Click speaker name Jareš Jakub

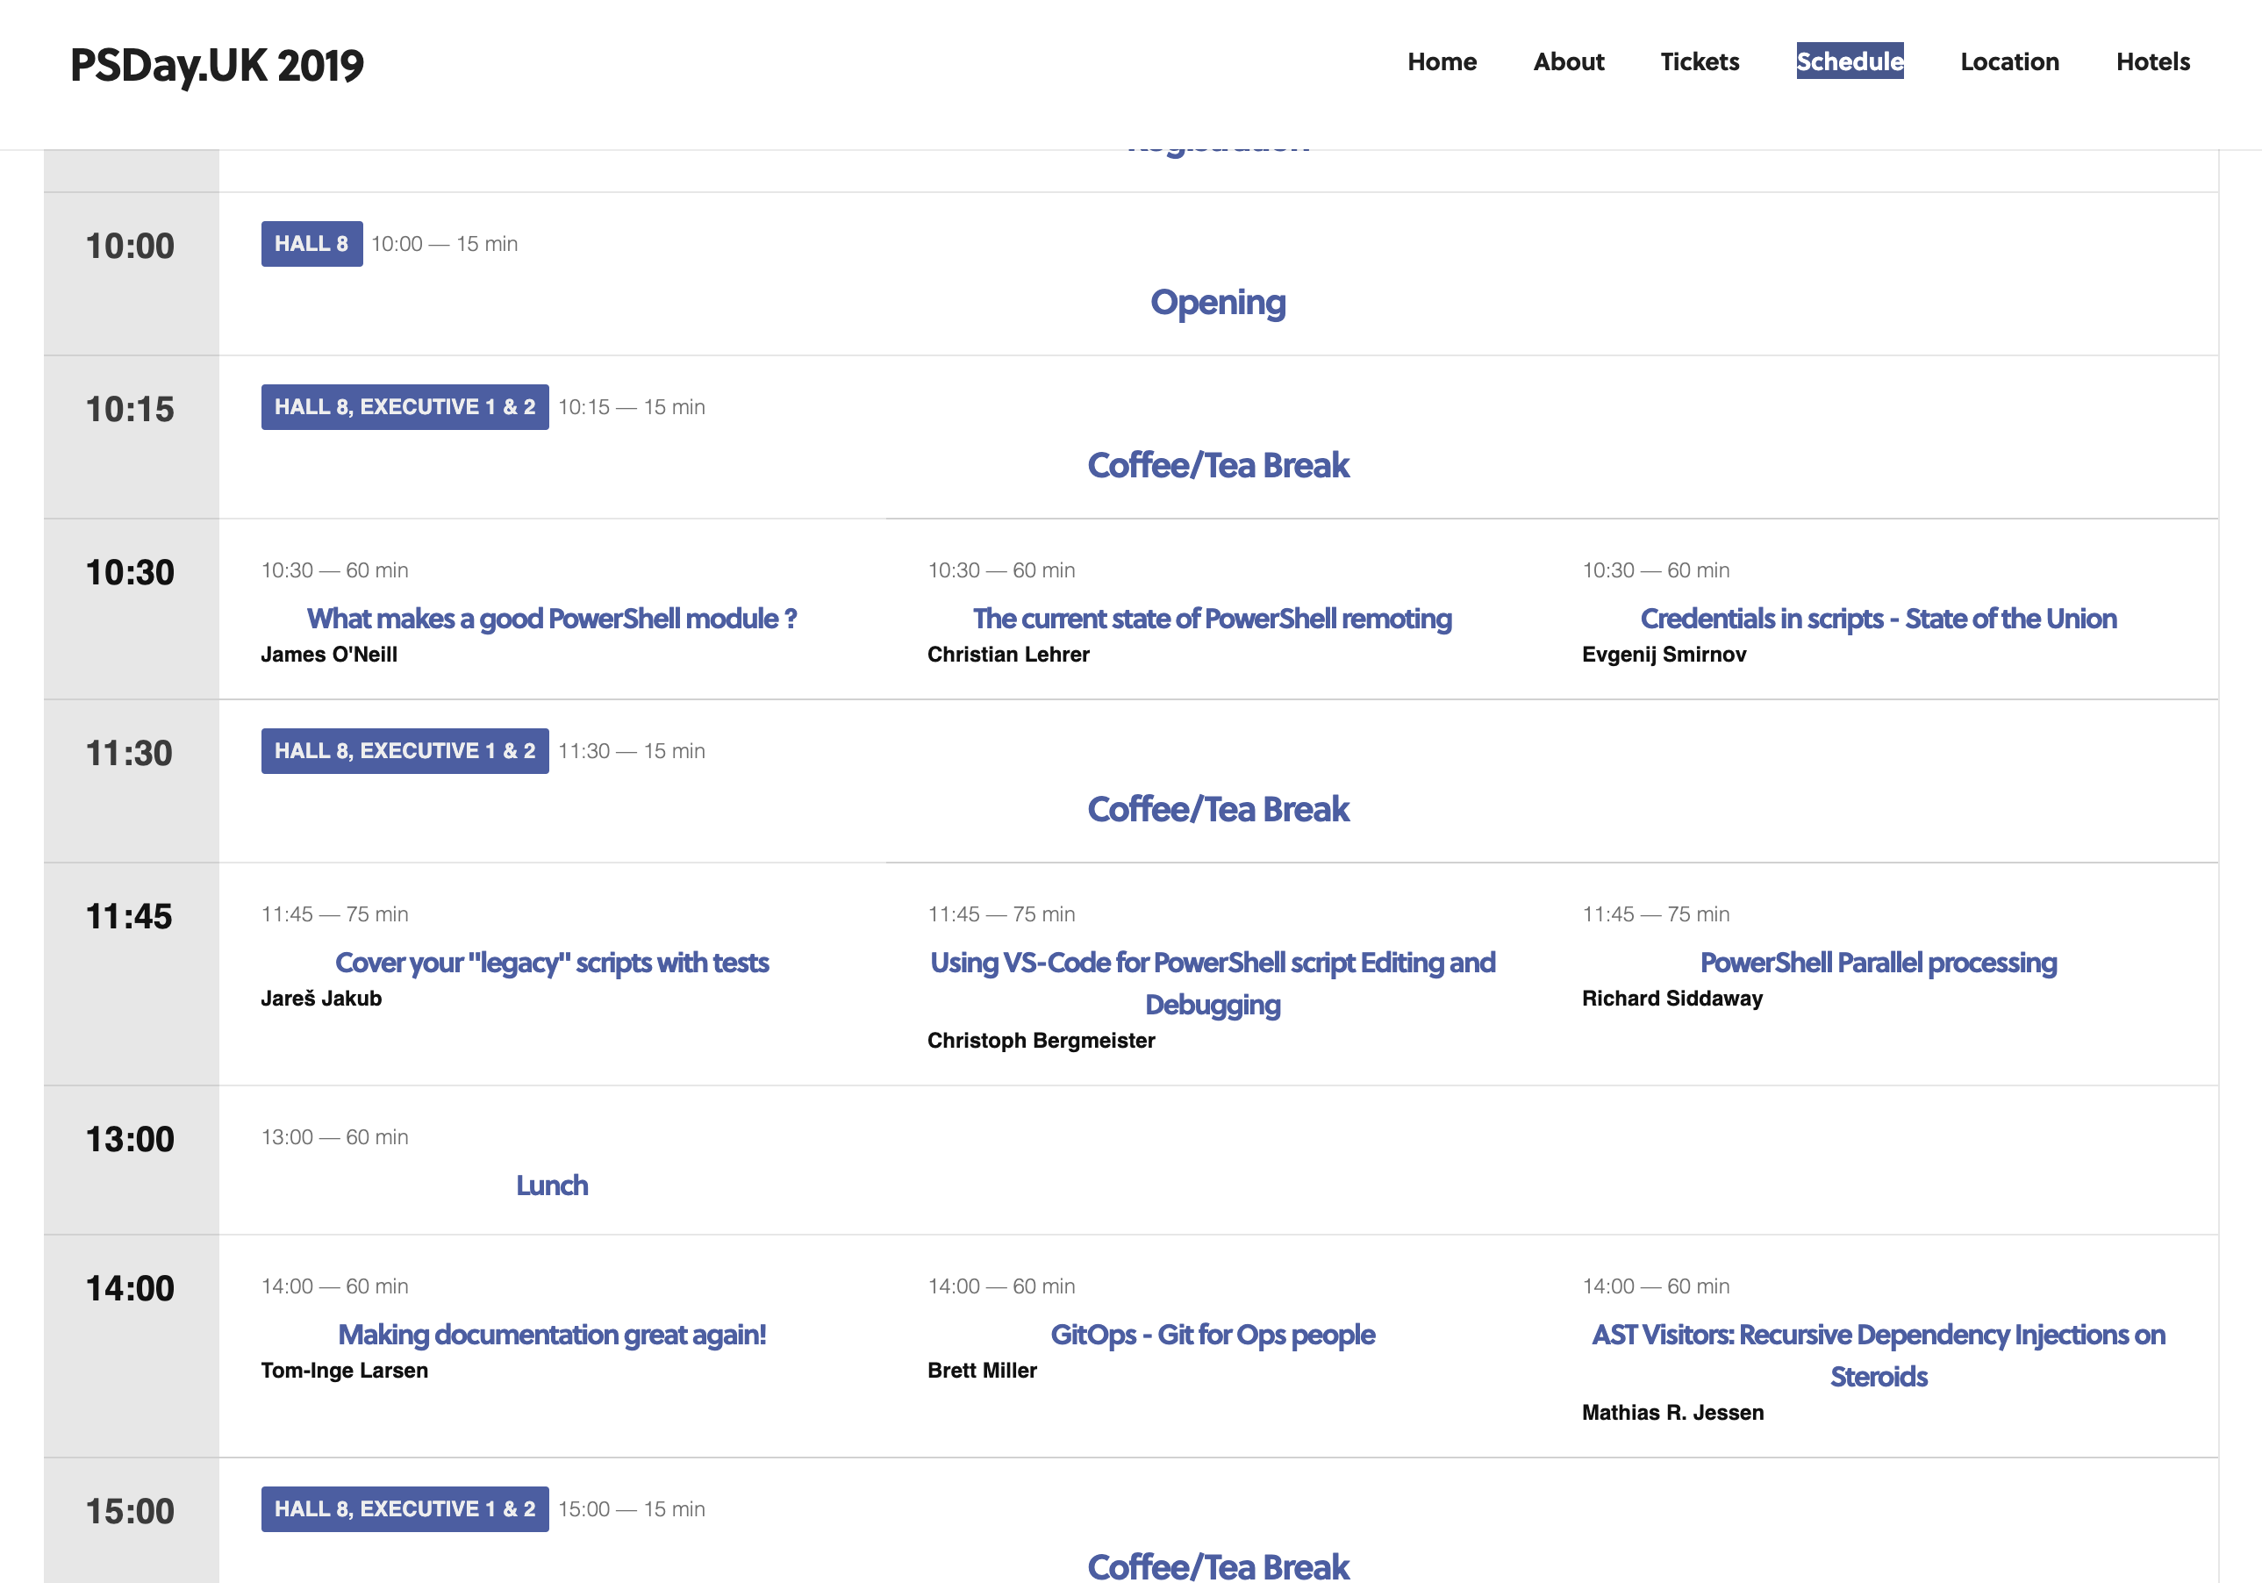(x=321, y=998)
